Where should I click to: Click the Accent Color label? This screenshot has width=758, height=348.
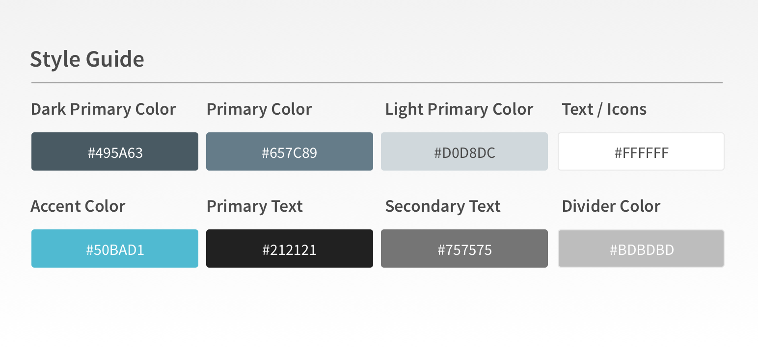[78, 206]
